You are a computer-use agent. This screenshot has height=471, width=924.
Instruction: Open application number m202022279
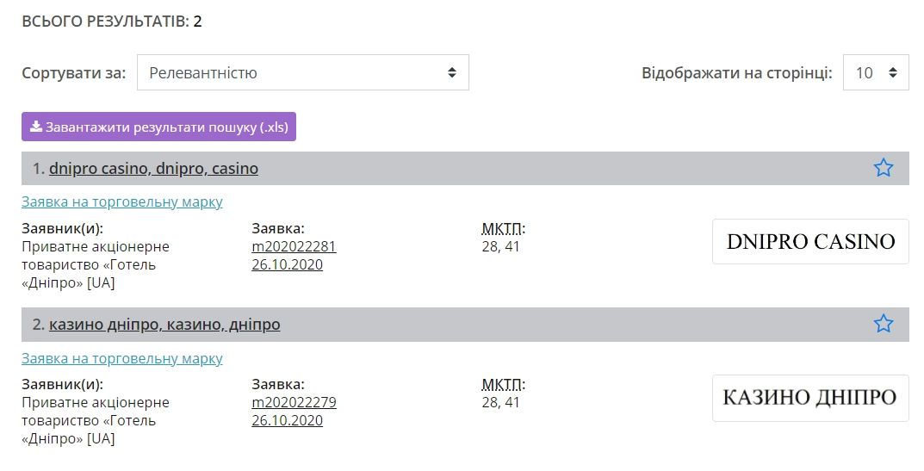[294, 402]
